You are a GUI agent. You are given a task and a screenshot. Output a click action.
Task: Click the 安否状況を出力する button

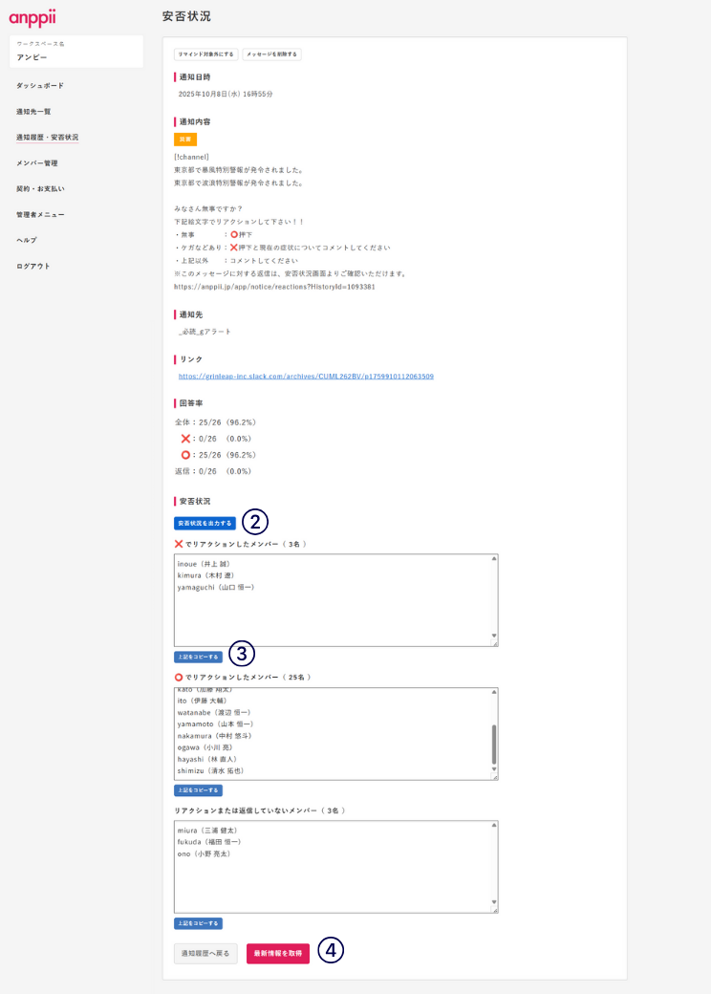[205, 523]
